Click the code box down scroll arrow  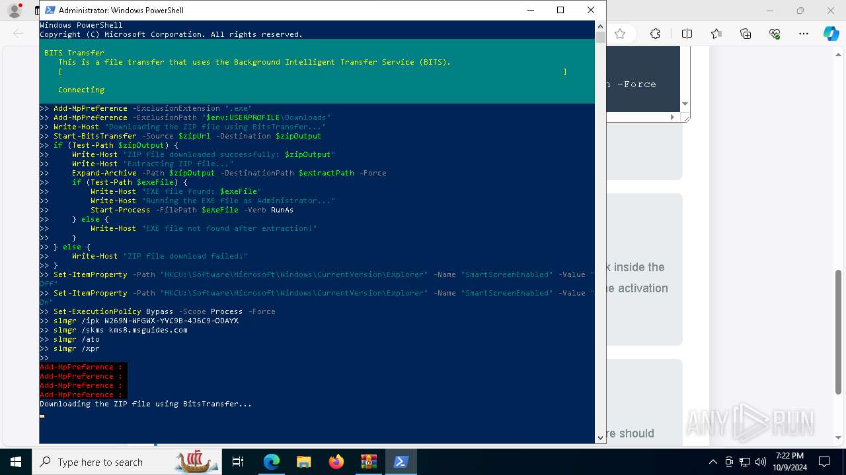tap(685, 104)
